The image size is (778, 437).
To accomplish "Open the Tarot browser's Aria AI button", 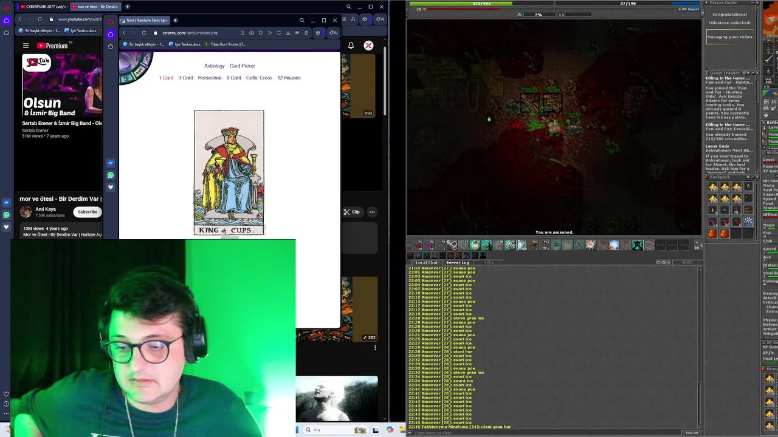I will pos(332,33).
